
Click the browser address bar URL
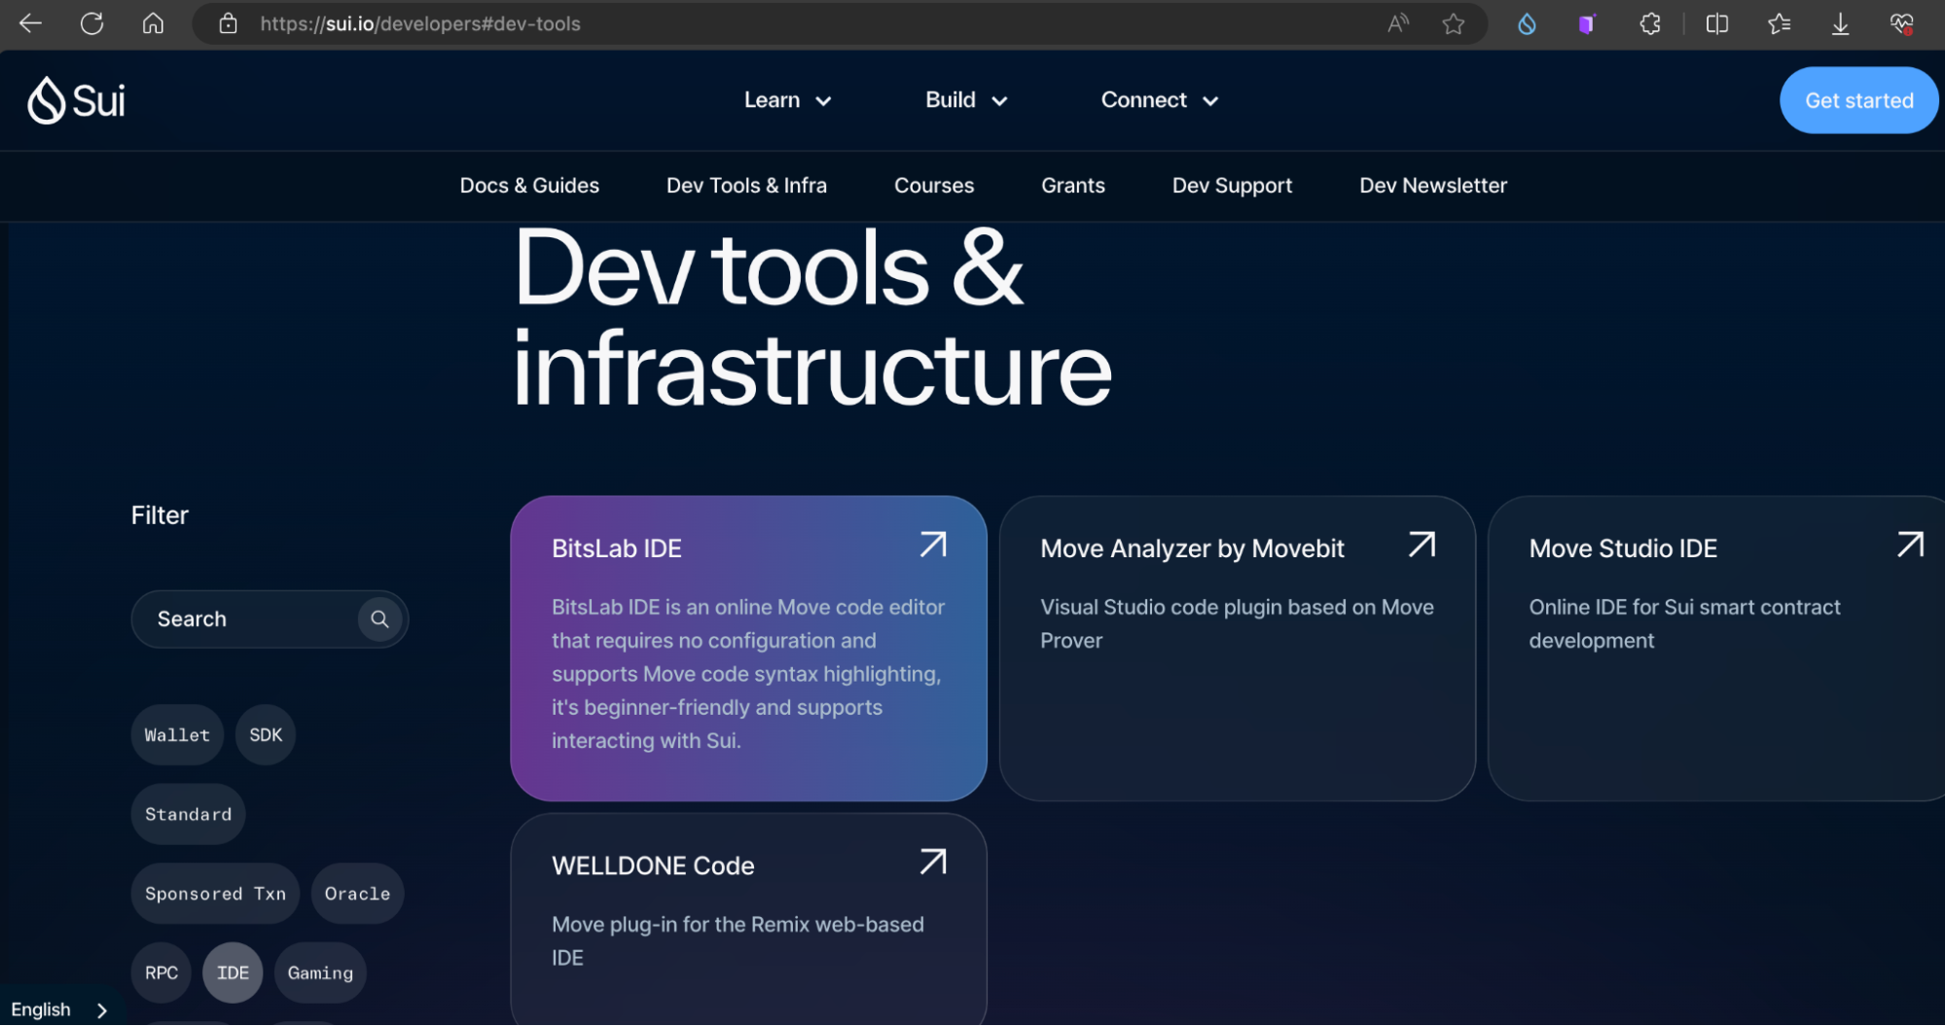(x=420, y=23)
